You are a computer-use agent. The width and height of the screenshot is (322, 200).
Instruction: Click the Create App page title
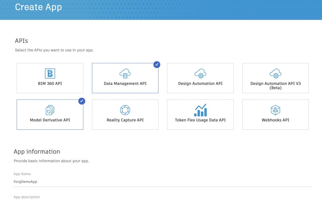point(38,7)
